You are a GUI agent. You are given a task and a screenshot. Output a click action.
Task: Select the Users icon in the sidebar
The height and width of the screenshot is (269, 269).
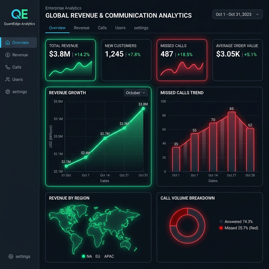click(x=8, y=79)
